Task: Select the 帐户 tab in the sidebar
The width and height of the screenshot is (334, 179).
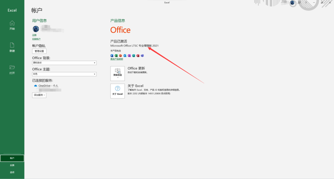Action: click(x=12, y=158)
